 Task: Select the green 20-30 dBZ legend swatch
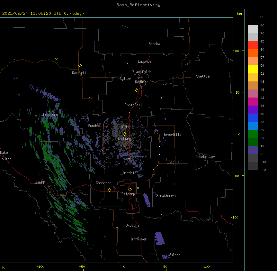click(x=253, y=134)
